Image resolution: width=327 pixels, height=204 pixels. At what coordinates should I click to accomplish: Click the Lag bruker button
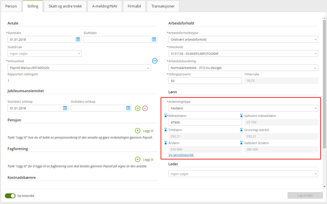coord(305,195)
